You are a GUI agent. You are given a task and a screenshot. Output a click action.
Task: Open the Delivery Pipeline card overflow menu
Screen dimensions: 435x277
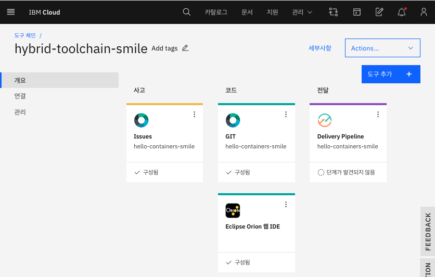(378, 115)
